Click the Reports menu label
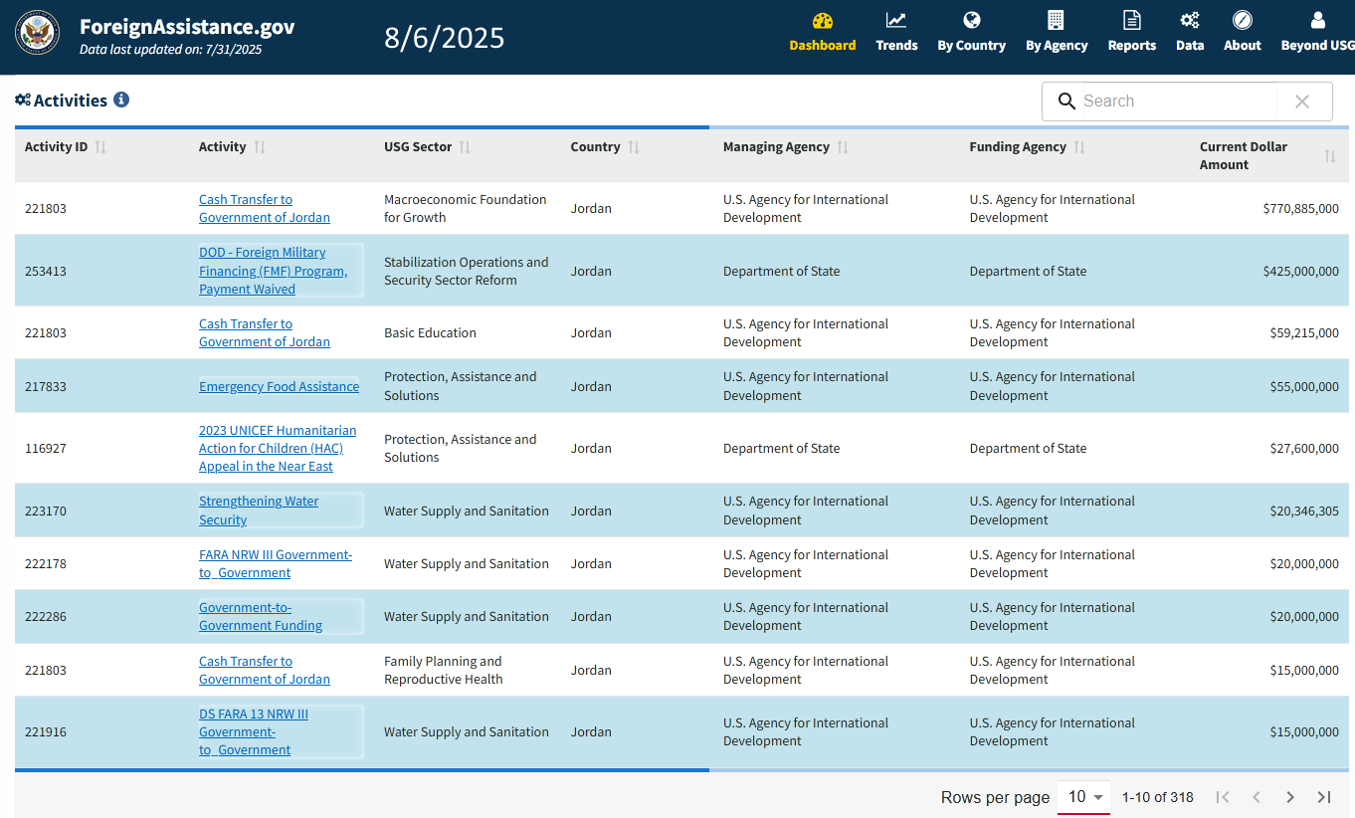This screenshot has height=818, width=1355. [1132, 46]
